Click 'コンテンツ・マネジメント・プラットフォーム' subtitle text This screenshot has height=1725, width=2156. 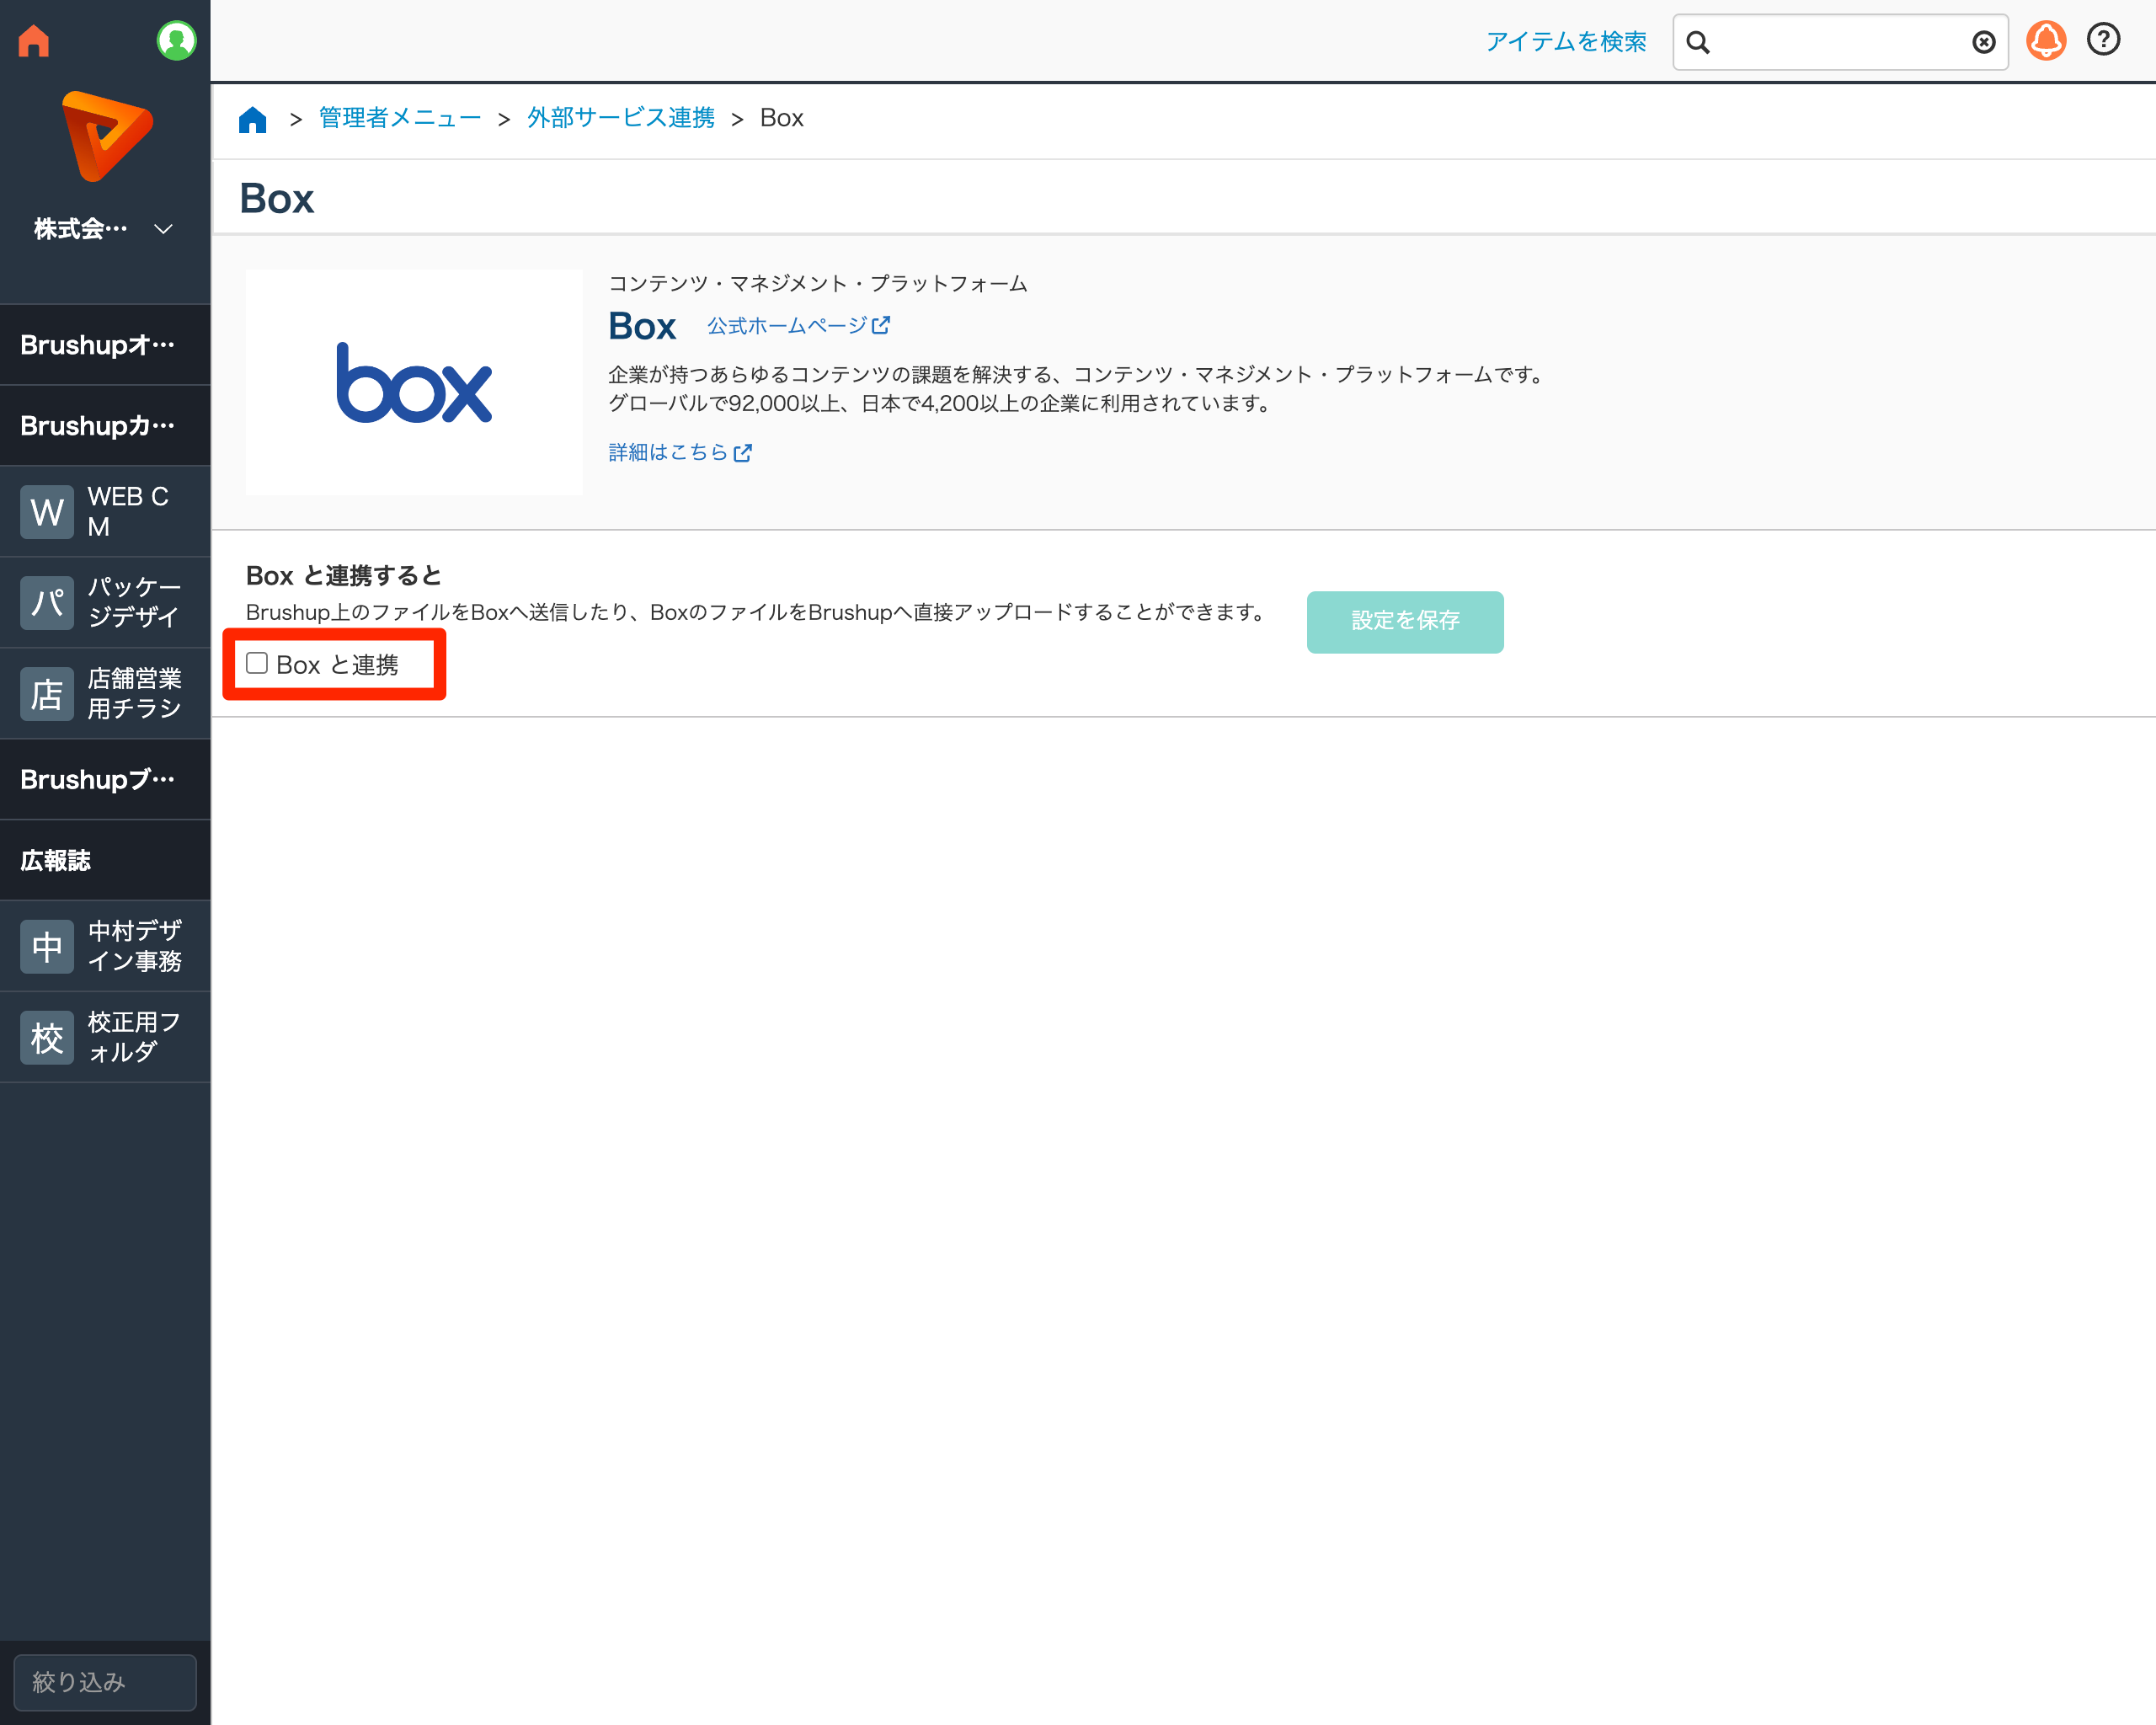[818, 284]
